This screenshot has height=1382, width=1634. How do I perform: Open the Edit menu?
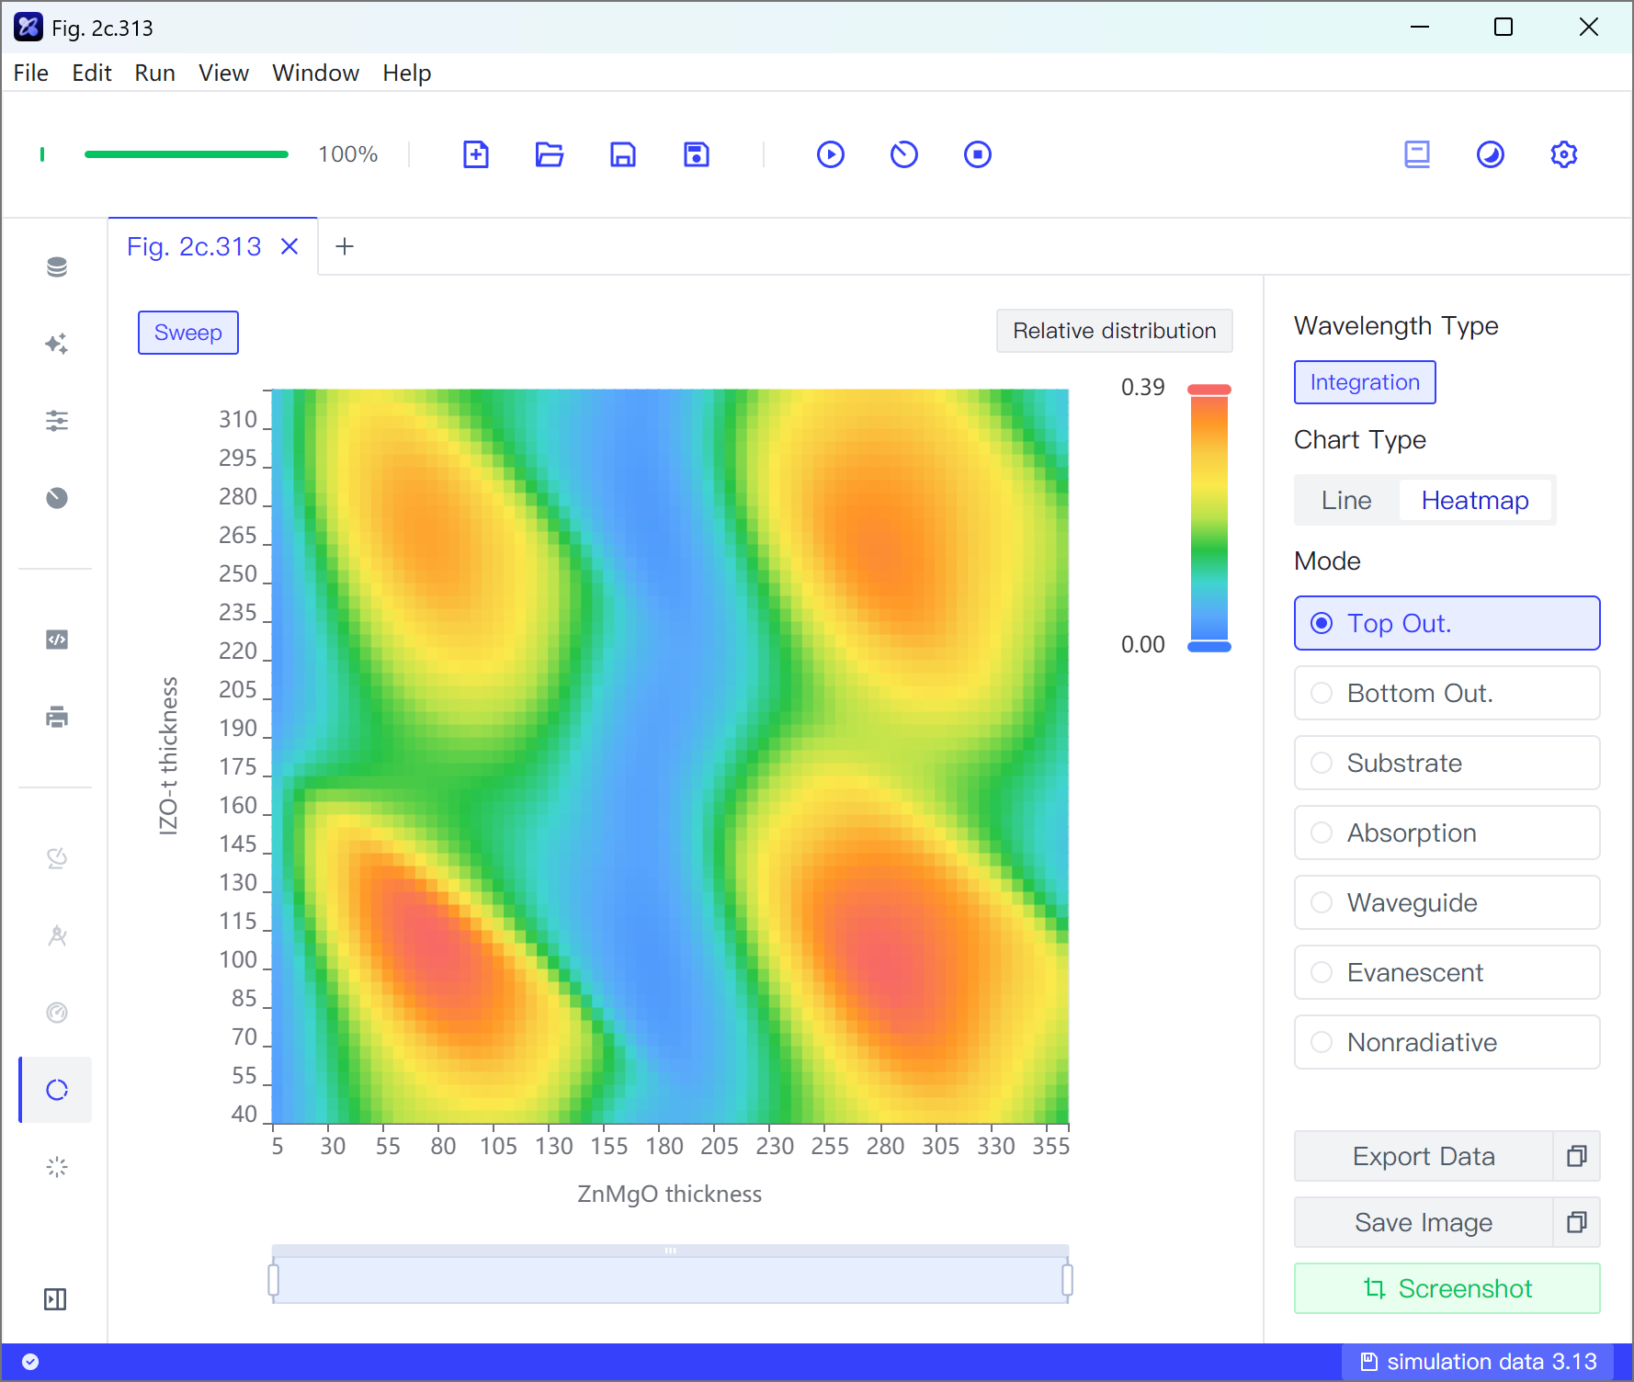coord(92,73)
